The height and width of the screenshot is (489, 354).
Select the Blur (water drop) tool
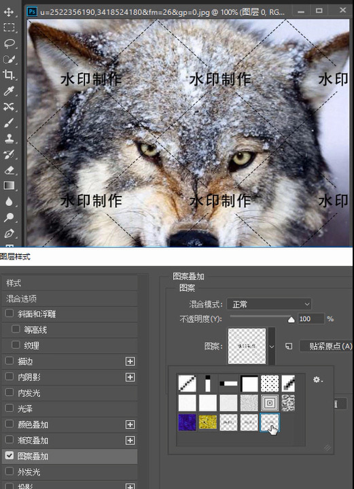[x=9, y=202]
